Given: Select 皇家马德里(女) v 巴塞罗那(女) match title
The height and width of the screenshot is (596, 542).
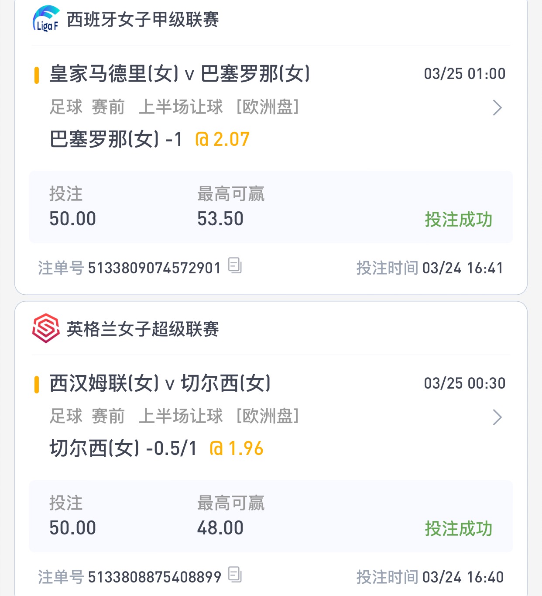Looking at the screenshot, I should click(x=179, y=74).
